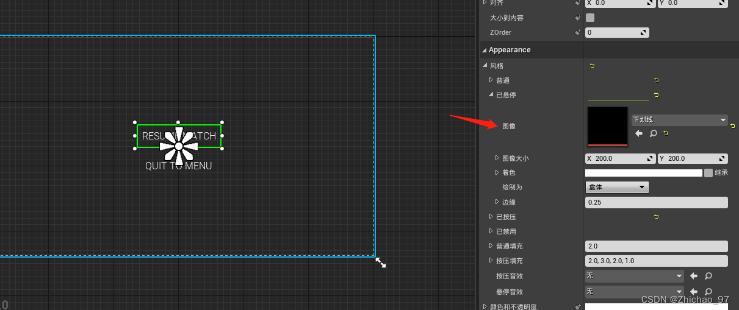Click the bottom-left selection handle of RESUME MATCH
The width and height of the screenshot is (739, 310).
pos(135,149)
